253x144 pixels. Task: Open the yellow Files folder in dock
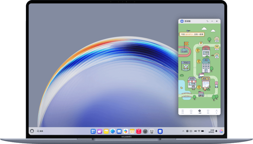106,131
